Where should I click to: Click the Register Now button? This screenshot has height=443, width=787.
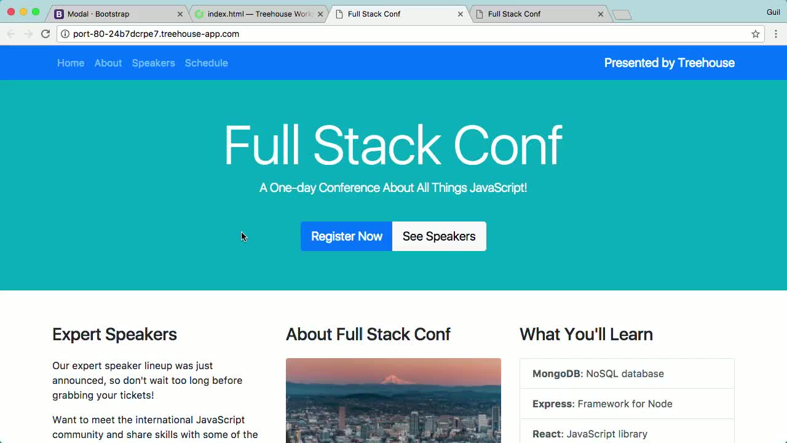[x=346, y=236]
